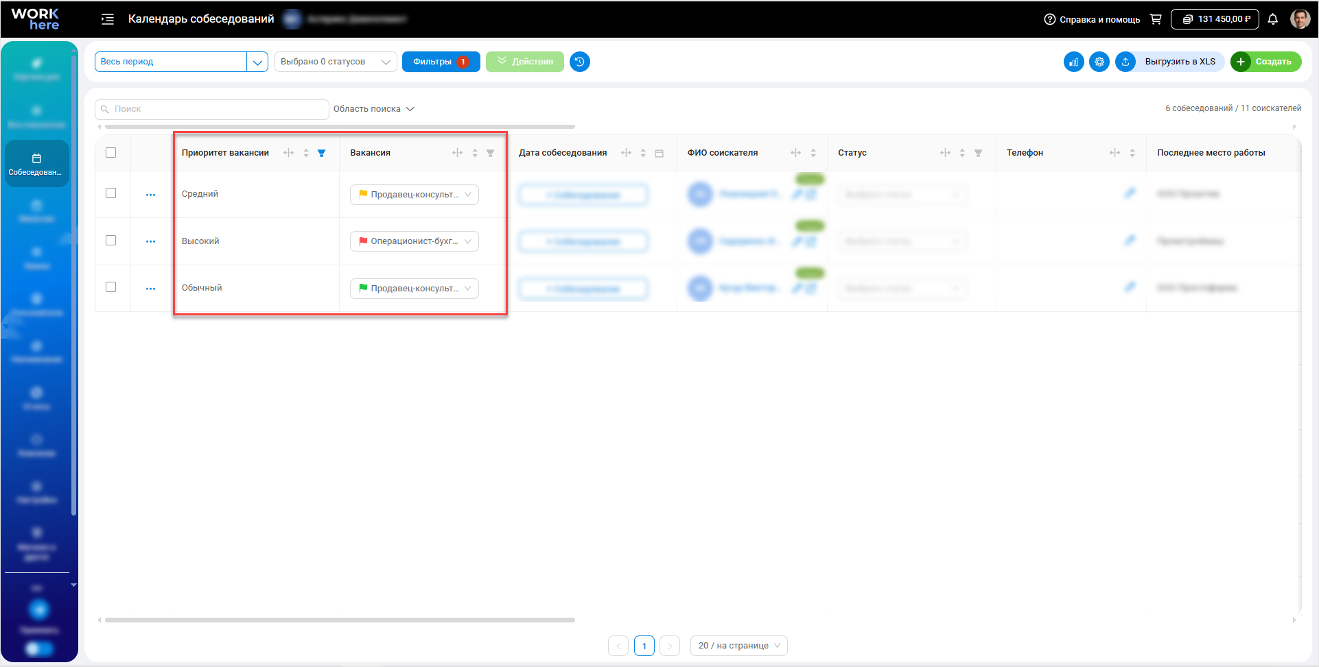This screenshot has height=667, width=1319.
Task: Go to page 1 in pagination
Action: pos(644,646)
